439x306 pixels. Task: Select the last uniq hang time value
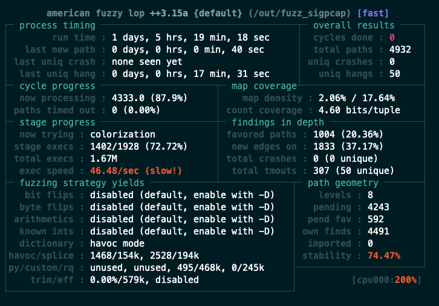[190, 74]
